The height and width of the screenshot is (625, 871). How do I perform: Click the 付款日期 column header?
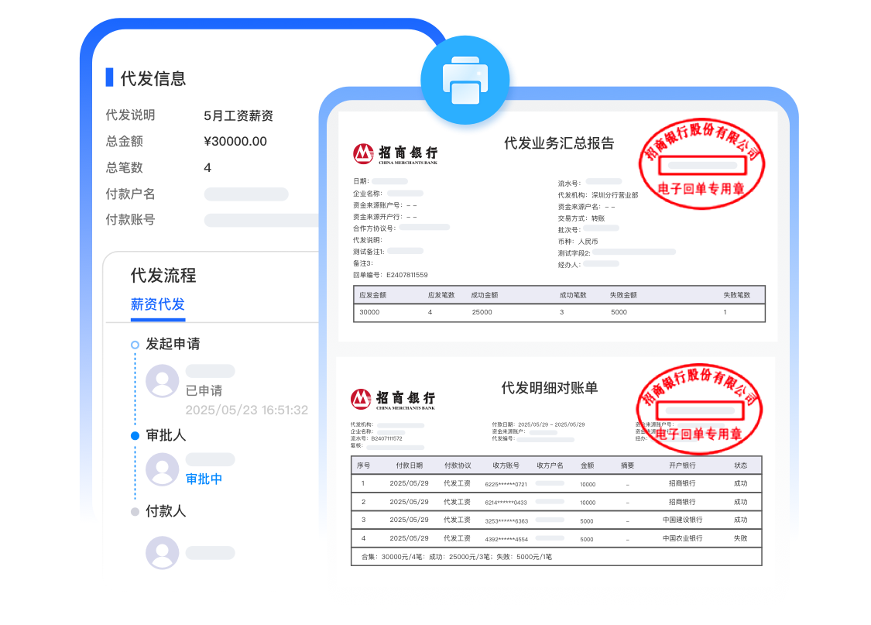coord(409,465)
